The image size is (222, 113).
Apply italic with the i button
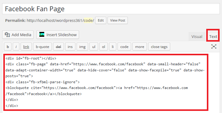click(16, 47)
